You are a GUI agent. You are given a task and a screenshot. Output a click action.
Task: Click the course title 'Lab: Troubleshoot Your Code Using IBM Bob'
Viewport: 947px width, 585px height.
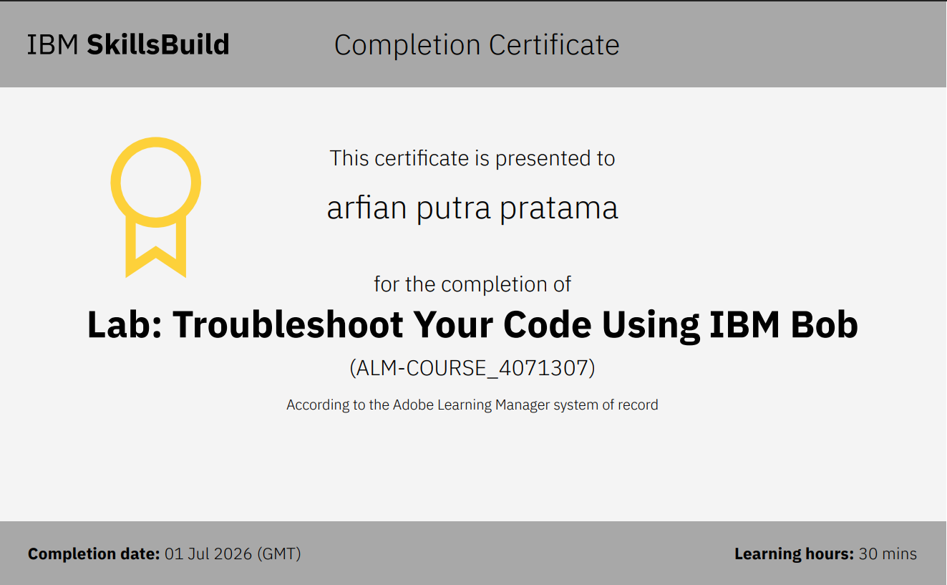[x=472, y=324]
